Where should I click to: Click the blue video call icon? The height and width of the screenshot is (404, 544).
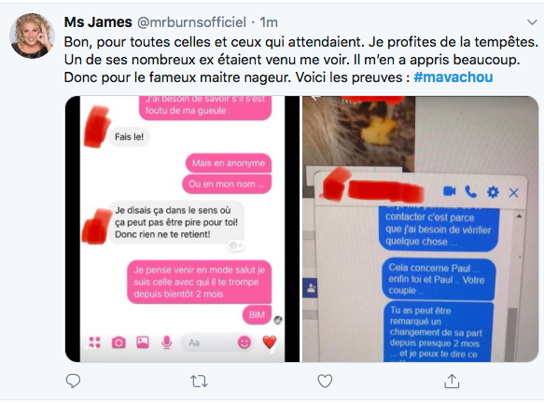(x=449, y=191)
